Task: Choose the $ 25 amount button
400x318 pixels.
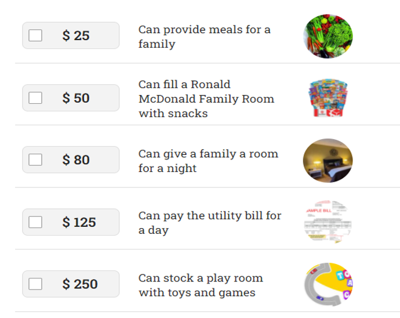Action: [x=71, y=35]
